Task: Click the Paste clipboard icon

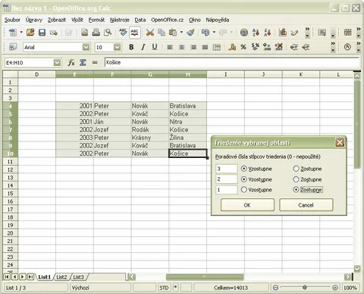Action: (173, 33)
